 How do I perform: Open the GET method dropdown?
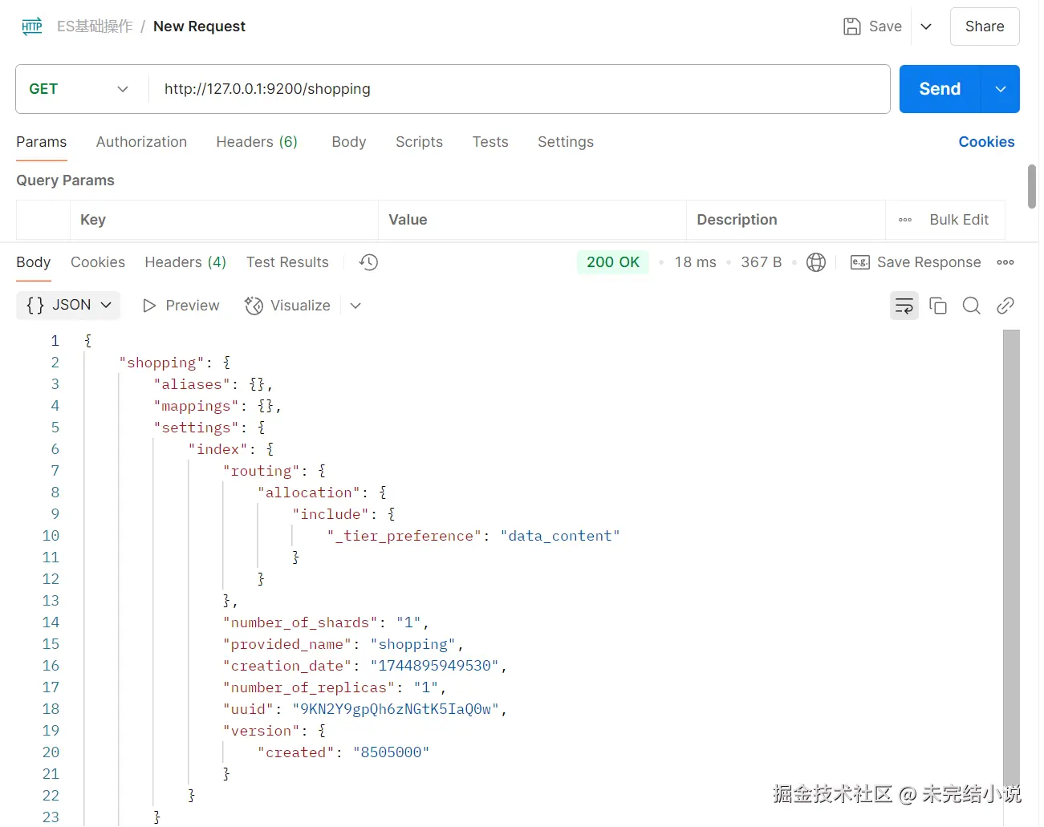coord(79,89)
